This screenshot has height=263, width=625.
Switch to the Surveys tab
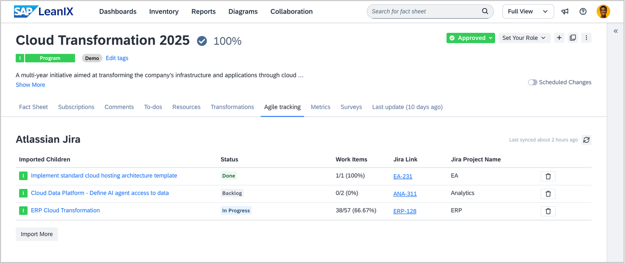click(x=352, y=107)
